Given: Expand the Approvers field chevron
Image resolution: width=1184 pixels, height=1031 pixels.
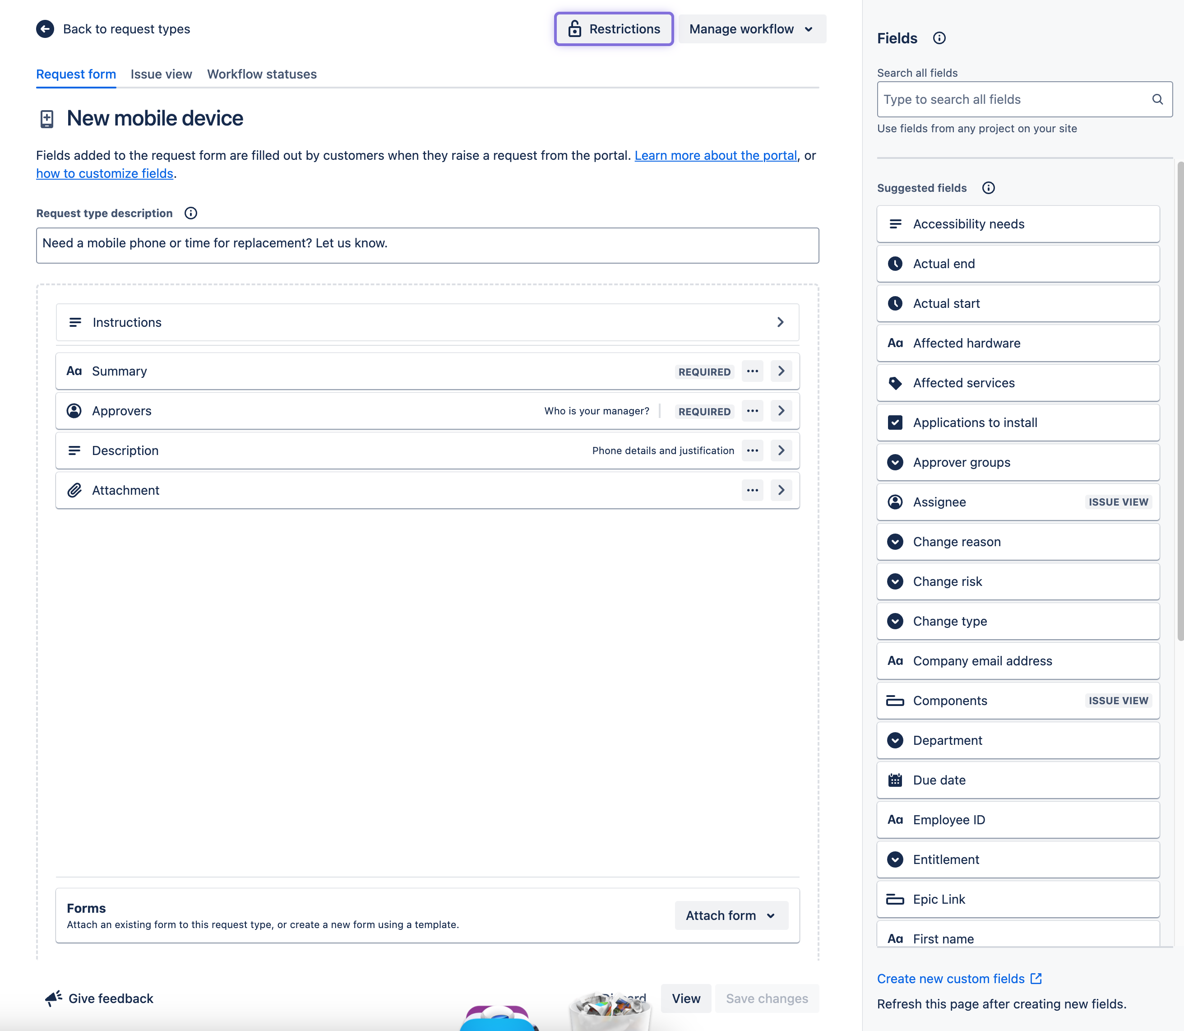Looking at the screenshot, I should 781,411.
